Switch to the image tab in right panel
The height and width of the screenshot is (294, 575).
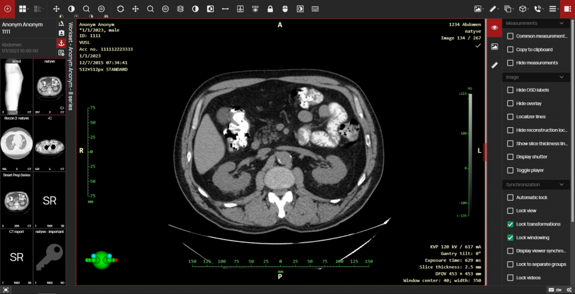pos(495,47)
